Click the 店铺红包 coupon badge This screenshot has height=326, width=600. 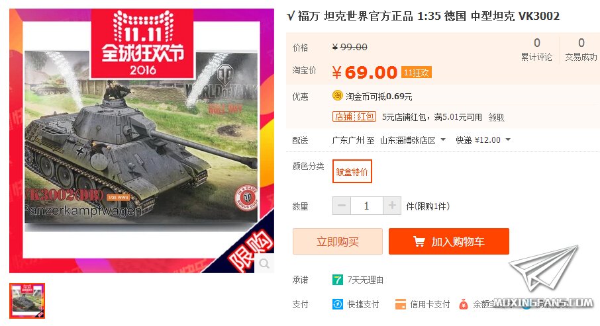[354, 116]
